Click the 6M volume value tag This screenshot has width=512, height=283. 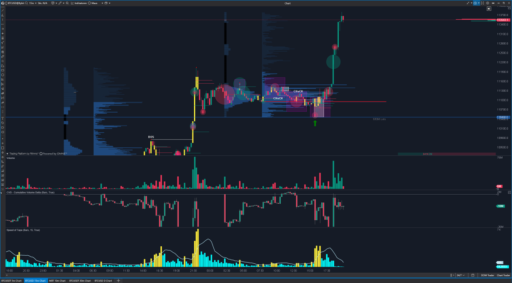499,187
